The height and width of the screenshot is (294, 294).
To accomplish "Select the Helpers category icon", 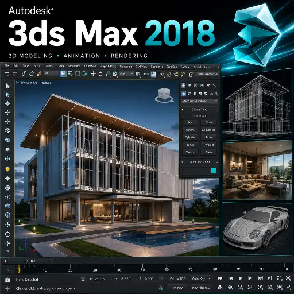I will 206,94.
